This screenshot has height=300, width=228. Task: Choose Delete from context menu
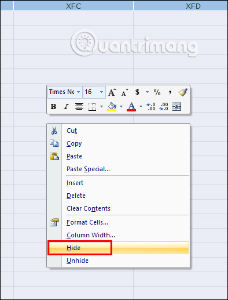(119, 196)
